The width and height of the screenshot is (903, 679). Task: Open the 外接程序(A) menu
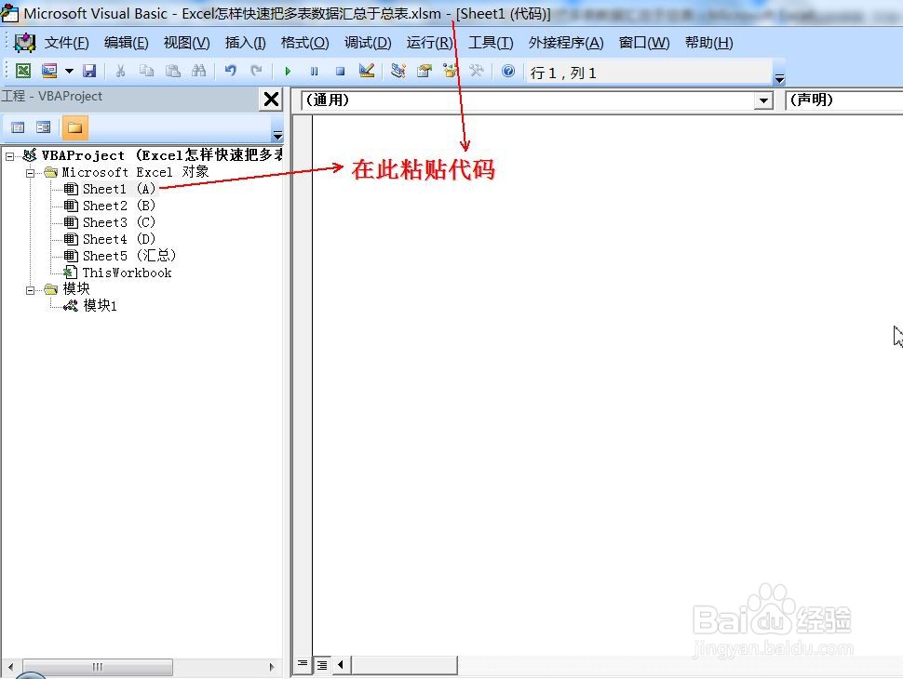pos(566,43)
